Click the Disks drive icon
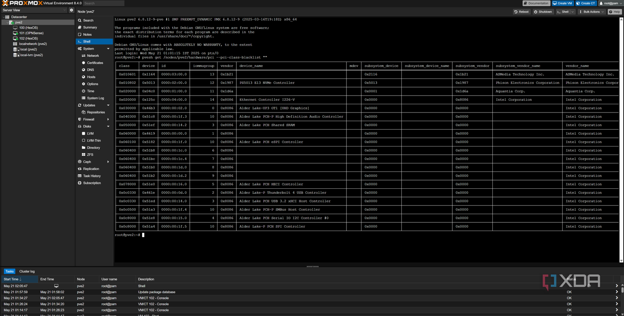The image size is (624, 316). pyautogui.click(x=79, y=126)
